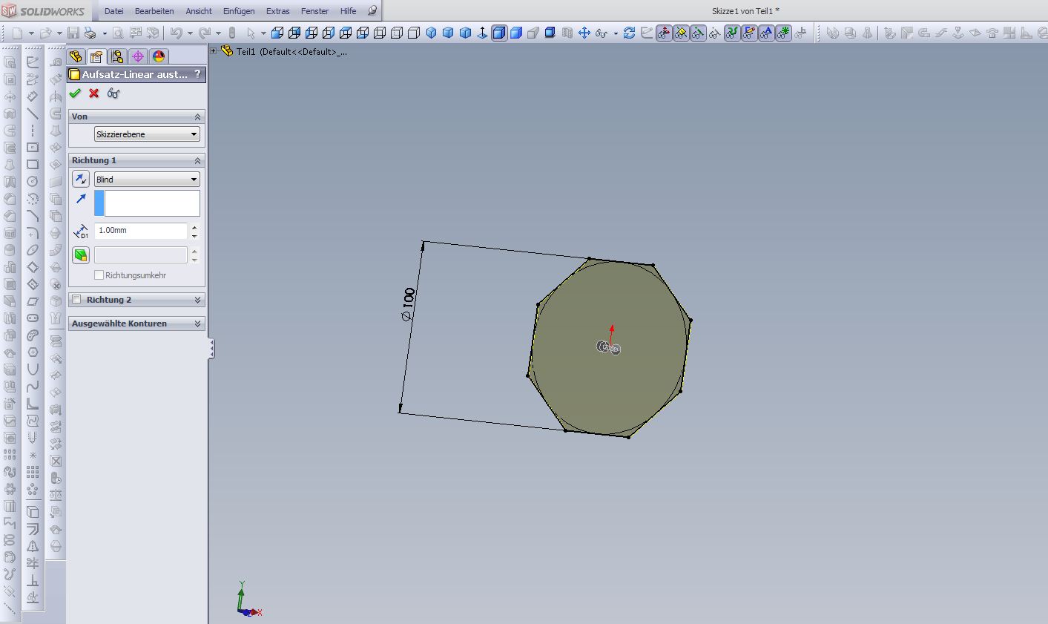Toggle view annotations letter A icon

click(766, 33)
